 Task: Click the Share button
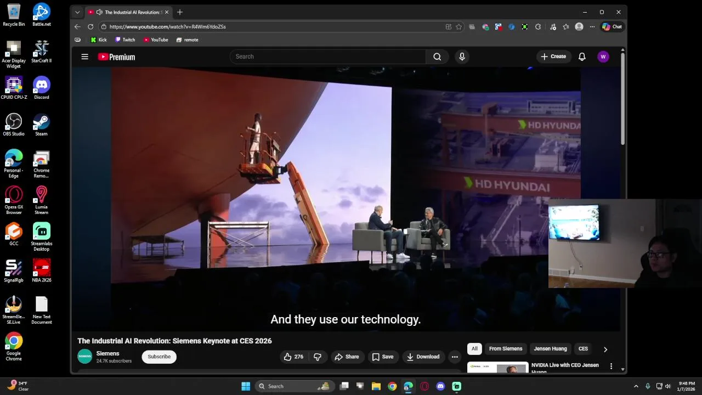coord(347,357)
